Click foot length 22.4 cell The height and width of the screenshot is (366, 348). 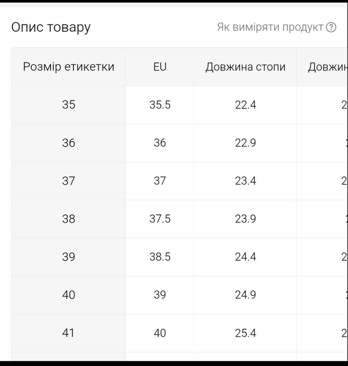245,105
